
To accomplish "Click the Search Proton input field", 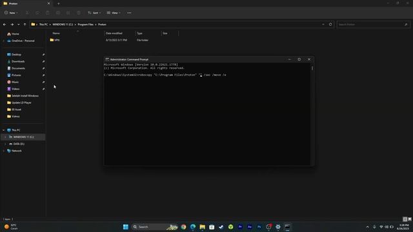I will [373, 24].
